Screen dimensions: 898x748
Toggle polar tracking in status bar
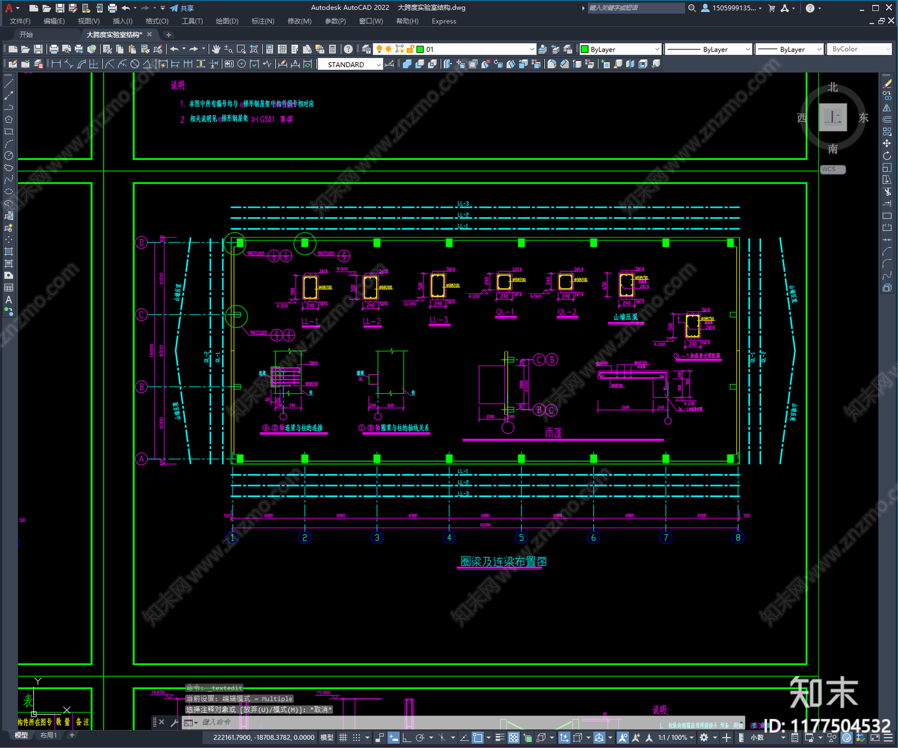coord(419,737)
